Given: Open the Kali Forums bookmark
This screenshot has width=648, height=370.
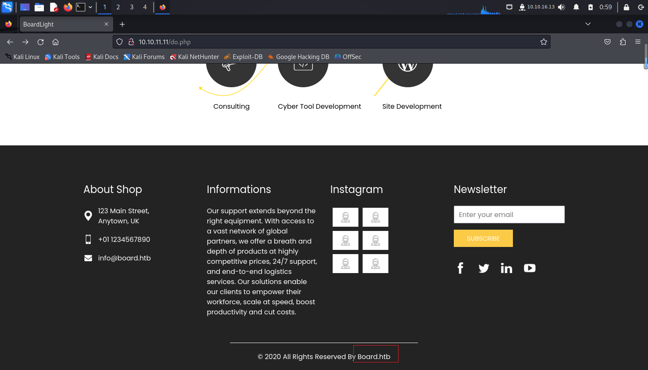Looking at the screenshot, I should click(x=144, y=56).
